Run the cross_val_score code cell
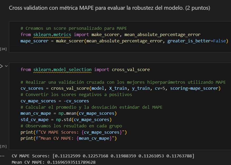231x165 pixels. click(1, 66)
